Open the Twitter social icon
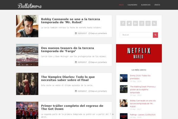 [x=129, y=23]
